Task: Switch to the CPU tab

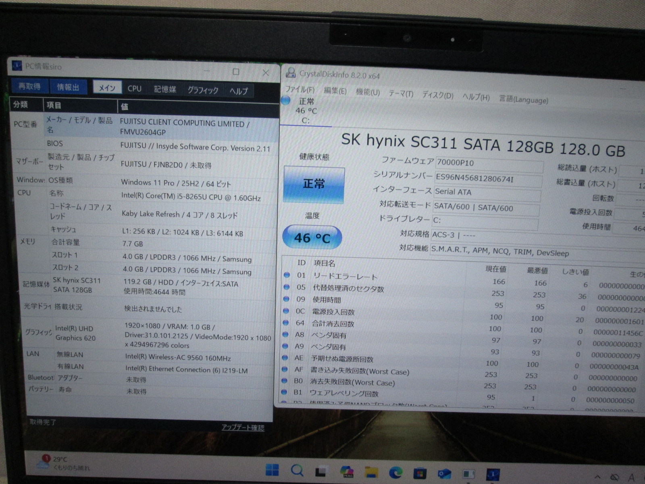Action: click(135, 88)
